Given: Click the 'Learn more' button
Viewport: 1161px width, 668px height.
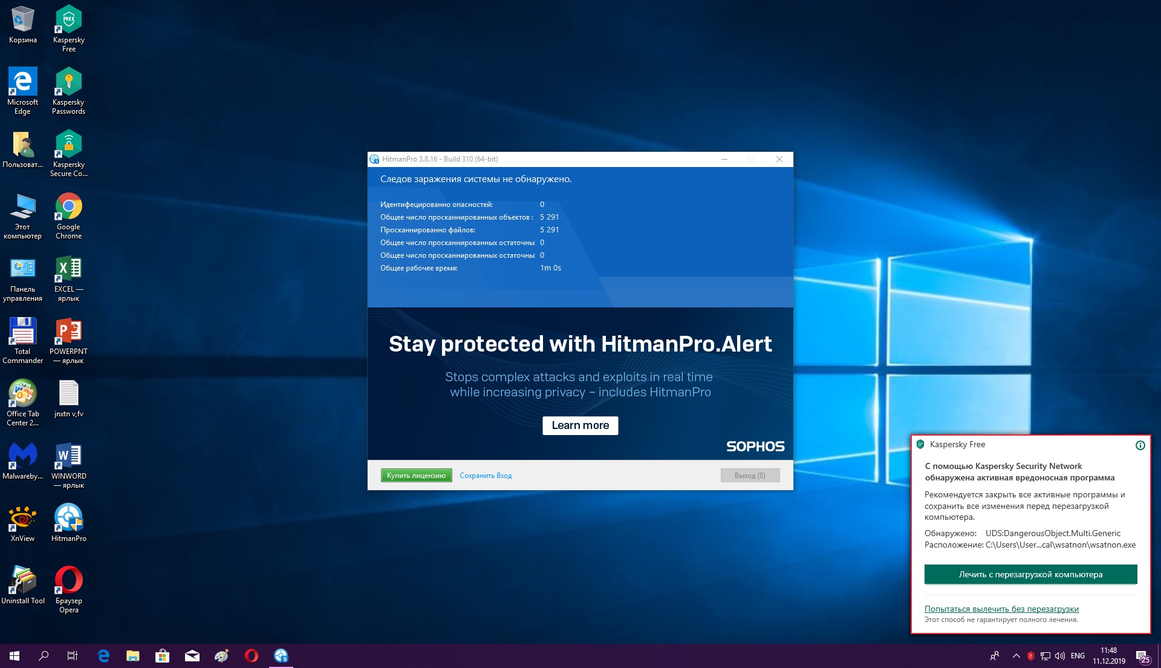Looking at the screenshot, I should 580,425.
